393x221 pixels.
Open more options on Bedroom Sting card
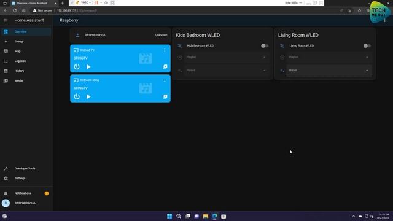pos(165,80)
